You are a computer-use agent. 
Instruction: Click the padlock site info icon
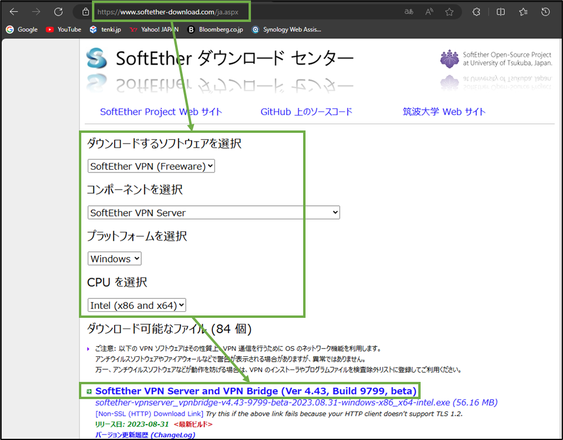85,12
